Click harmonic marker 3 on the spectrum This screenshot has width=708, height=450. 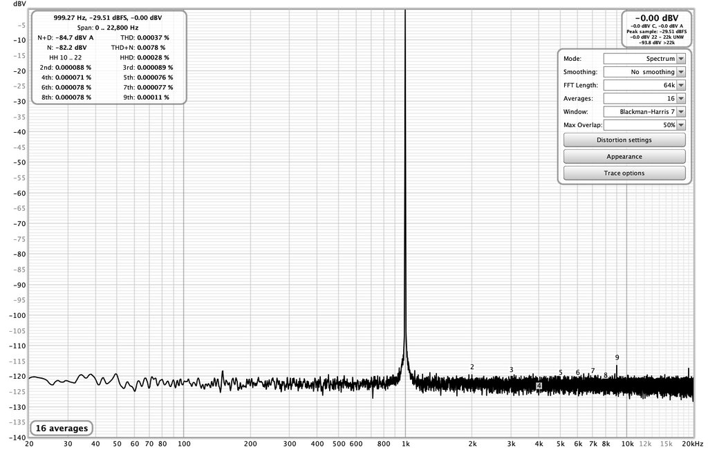[511, 370]
